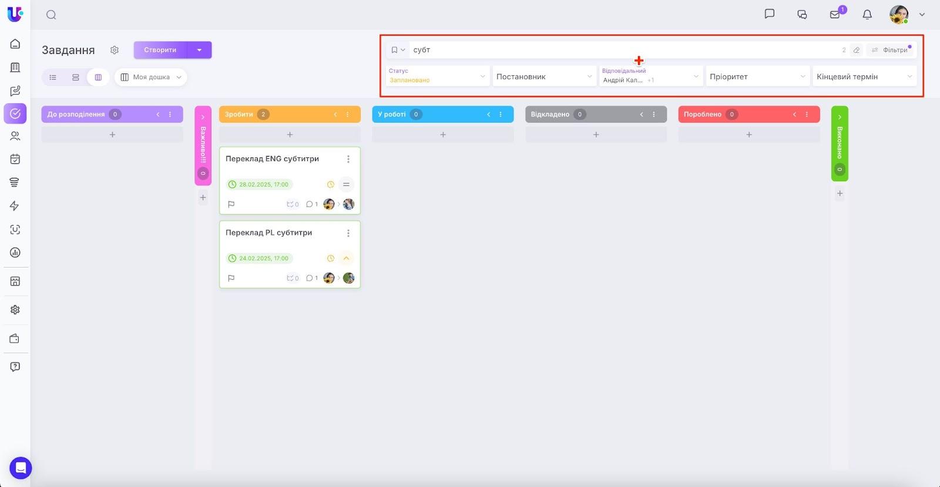Open the settings gear in sidebar

15,310
